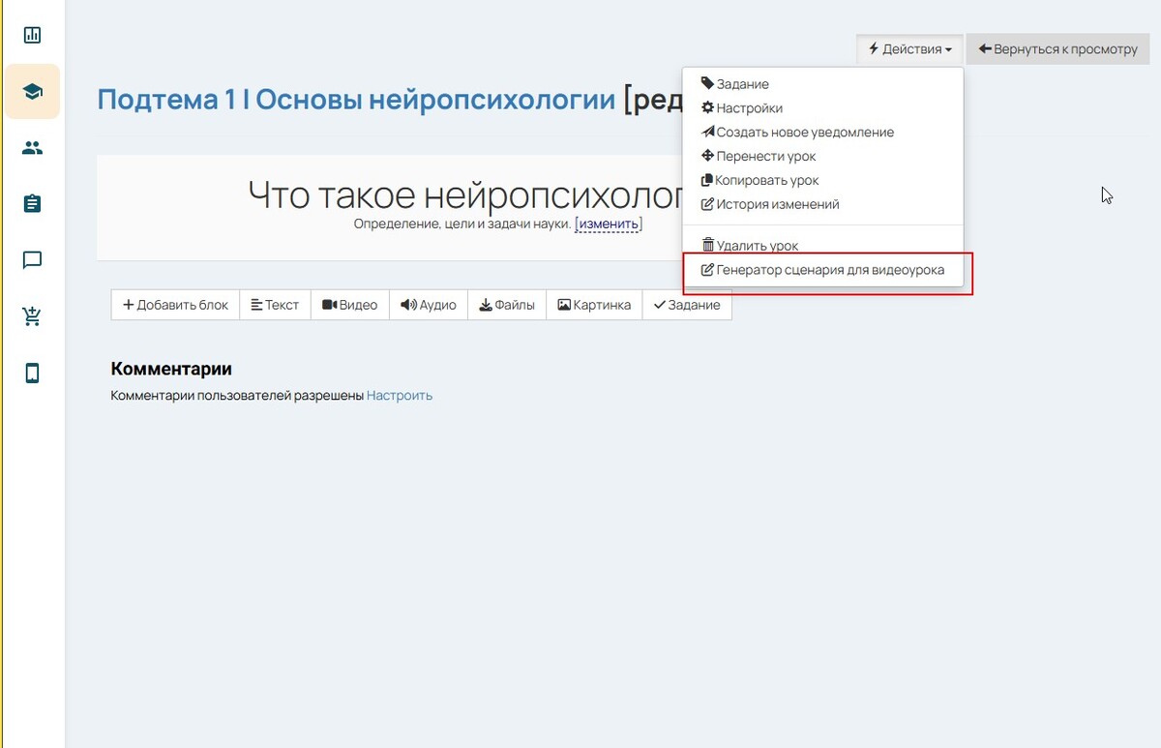Click Копировать урок in the menu

pyautogui.click(x=766, y=181)
